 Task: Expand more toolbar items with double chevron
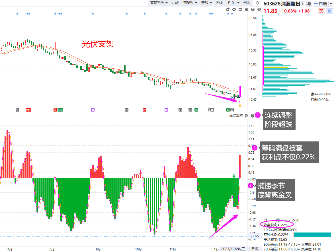pos(257,3)
